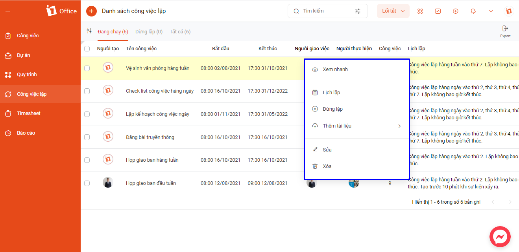Check the row for Vệ sinh văn phòng hàng tuần
The image size is (519, 252).
click(x=87, y=68)
